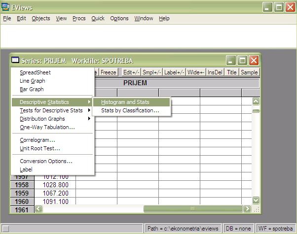Click the horizontal scrollbar right arrow
This screenshot has width=297, height=234.
tap(248, 209)
